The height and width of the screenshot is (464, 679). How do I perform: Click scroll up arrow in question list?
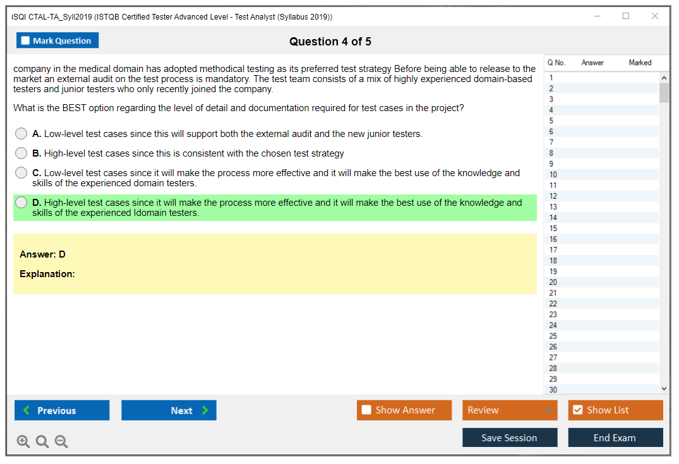pyautogui.click(x=664, y=77)
